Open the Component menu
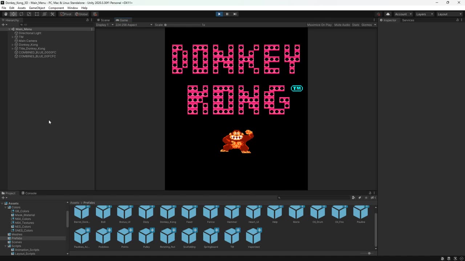This screenshot has height=261, width=465. coord(56,8)
